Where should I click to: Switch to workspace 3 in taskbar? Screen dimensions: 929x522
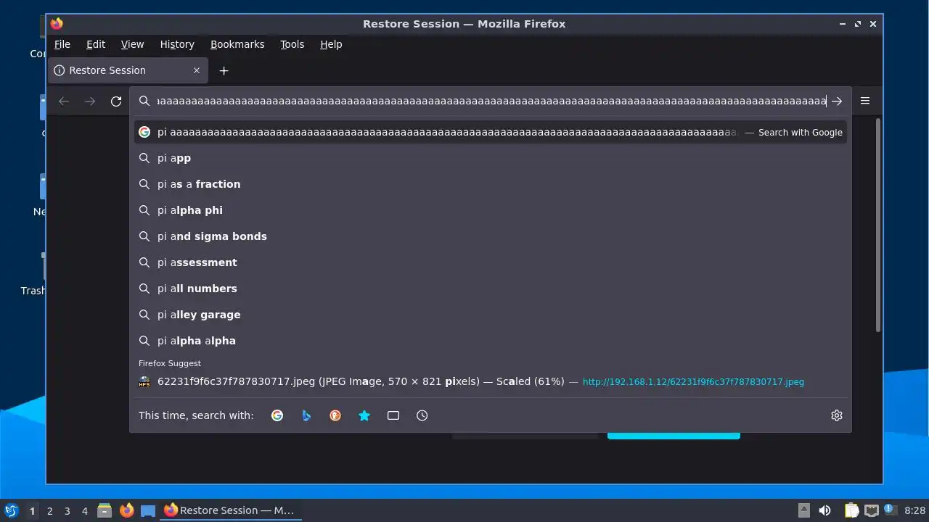pyautogui.click(x=67, y=511)
